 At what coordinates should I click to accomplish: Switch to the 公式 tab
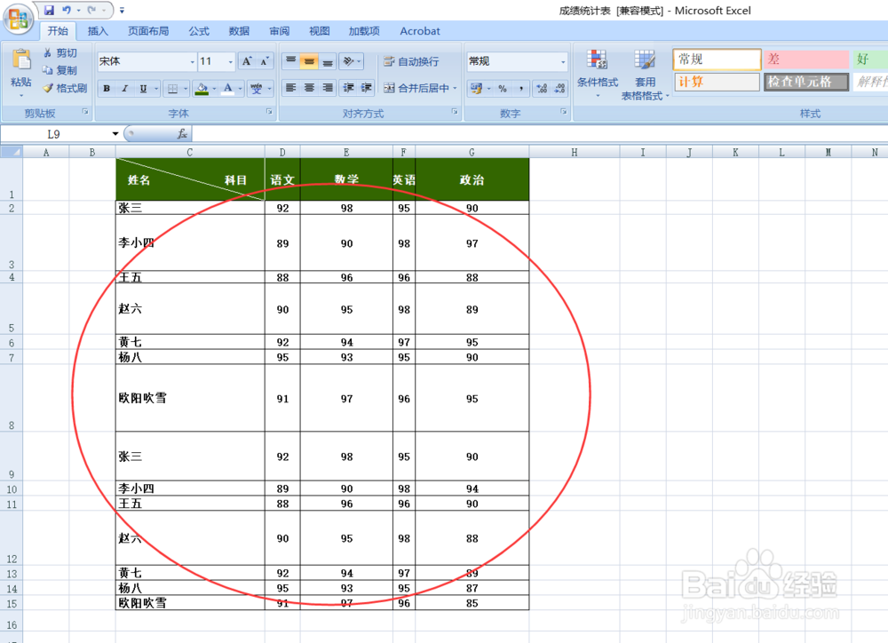[x=199, y=31]
